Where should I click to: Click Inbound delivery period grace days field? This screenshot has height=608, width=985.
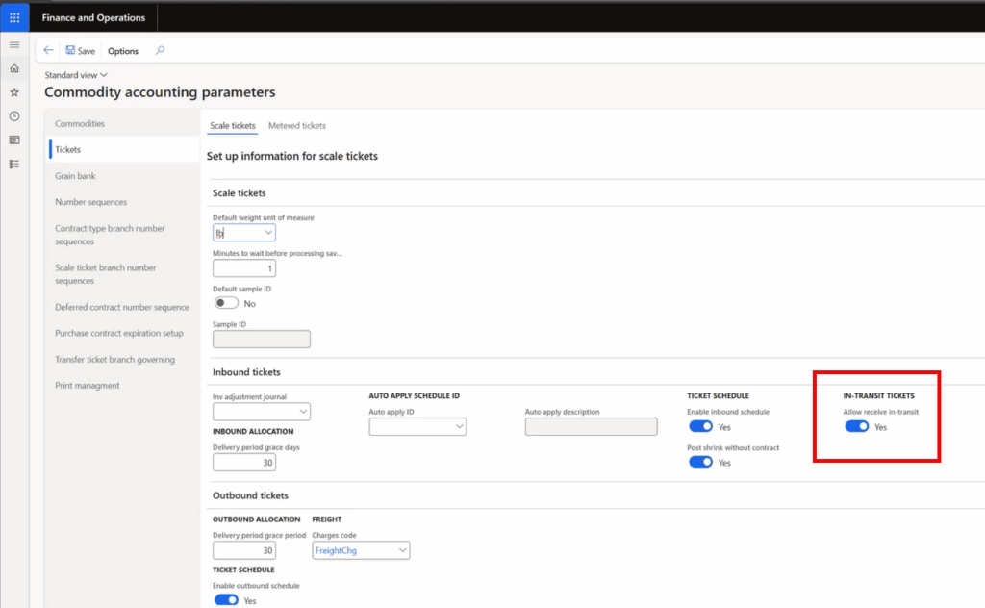(243, 463)
